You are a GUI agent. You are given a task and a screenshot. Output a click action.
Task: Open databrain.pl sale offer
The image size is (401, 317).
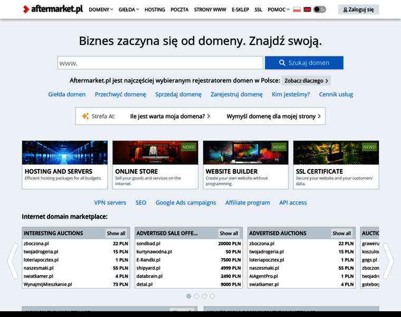[x=149, y=276]
